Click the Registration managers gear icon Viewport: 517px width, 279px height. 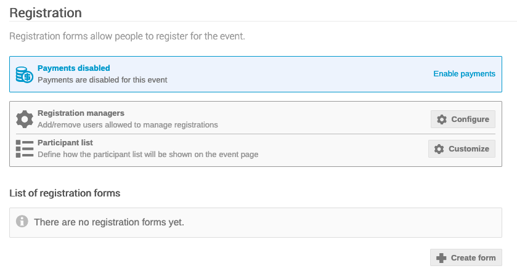25,119
